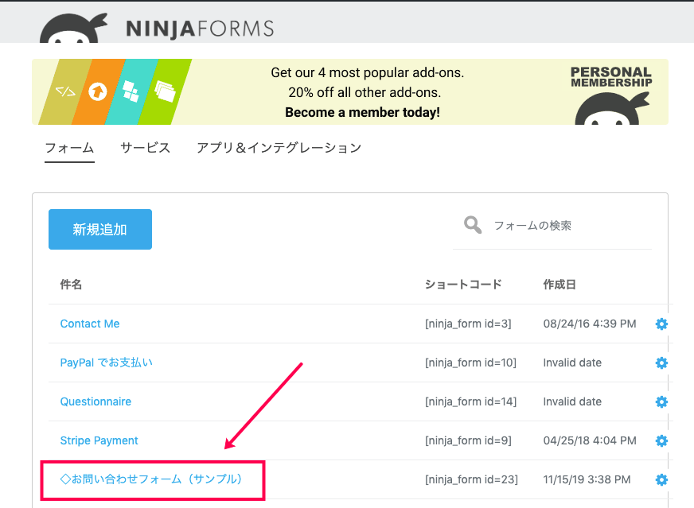
Task: Click date 08/24/16 4:39 PM
Action: pos(590,324)
